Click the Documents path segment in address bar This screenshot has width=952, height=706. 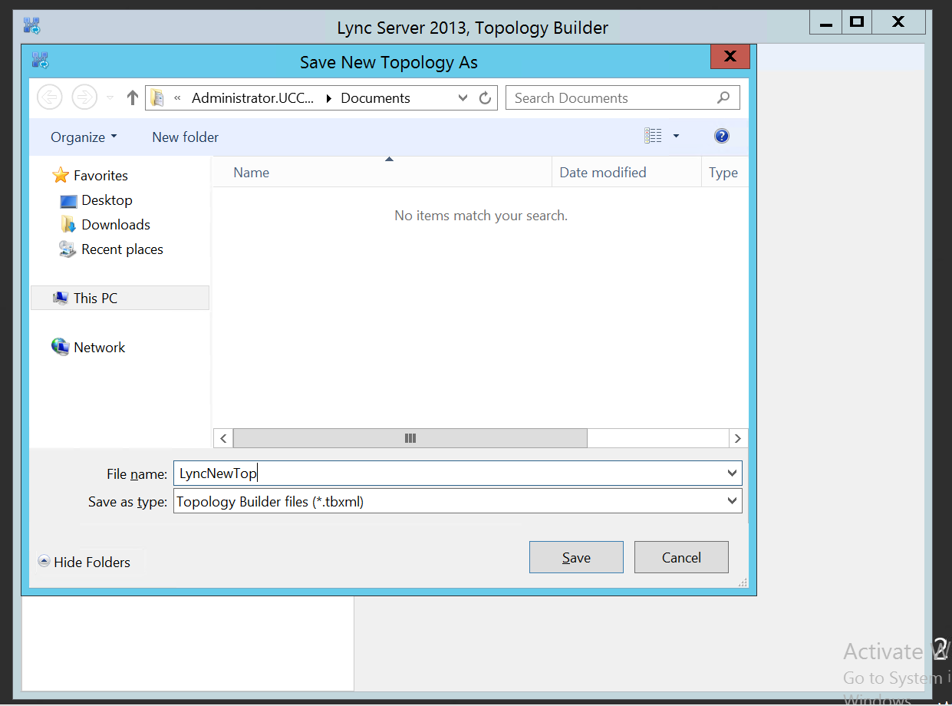pyautogui.click(x=375, y=98)
